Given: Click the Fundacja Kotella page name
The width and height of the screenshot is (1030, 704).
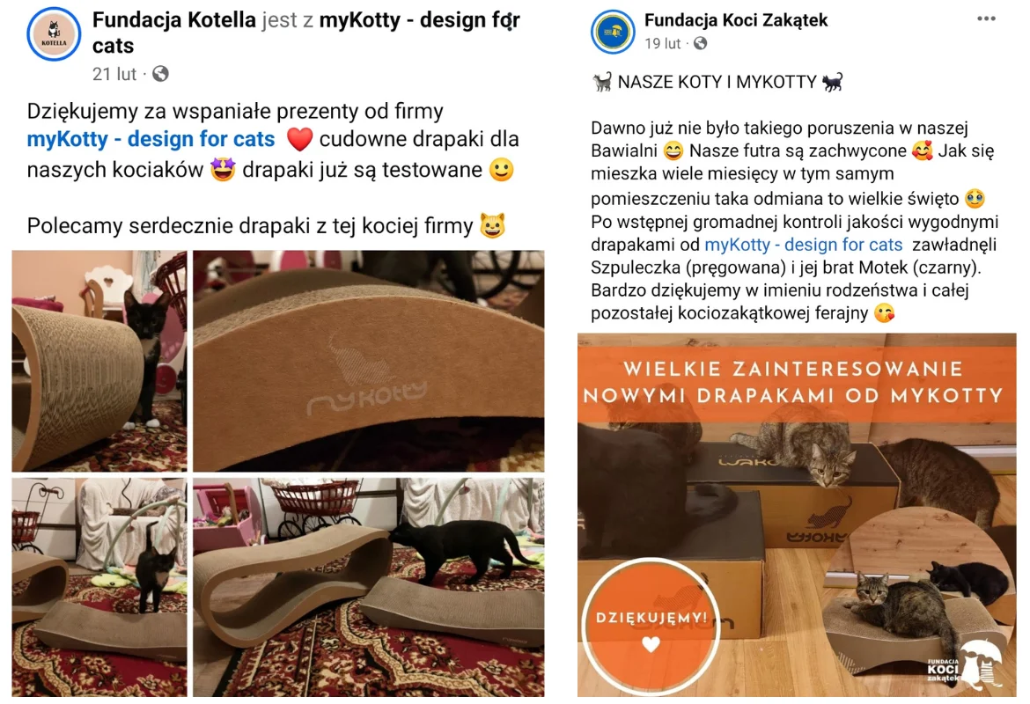Looking at the screenshot, I should click(174, 20).
